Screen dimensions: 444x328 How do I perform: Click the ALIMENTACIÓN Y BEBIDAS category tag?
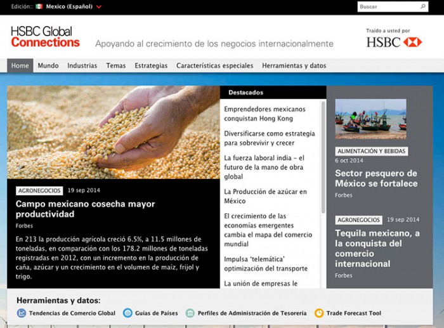[372, 151]
